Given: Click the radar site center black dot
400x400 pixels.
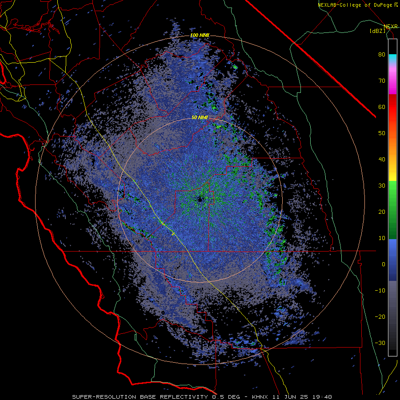Looking at the screenshot, I should click(x=200, y=200).
